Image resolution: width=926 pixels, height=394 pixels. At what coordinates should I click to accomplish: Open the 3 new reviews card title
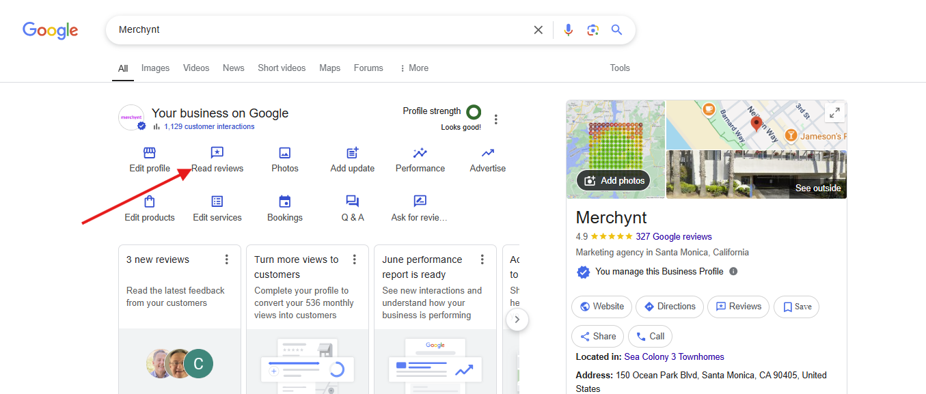point(158,259)
